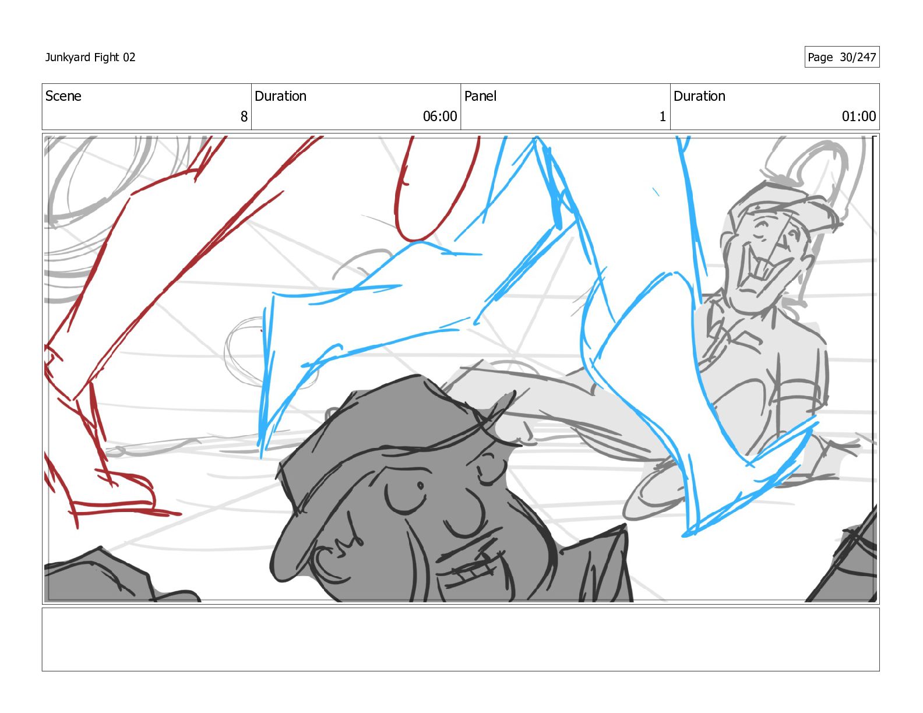Click the 'Page 30/247' page indicator box
The image size is (923, 713).
tap(841, 57)
